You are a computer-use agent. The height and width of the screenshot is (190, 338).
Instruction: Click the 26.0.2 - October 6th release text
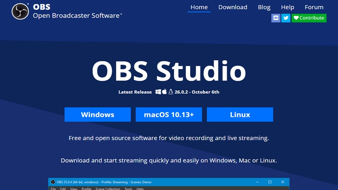(x=197, y=92)
